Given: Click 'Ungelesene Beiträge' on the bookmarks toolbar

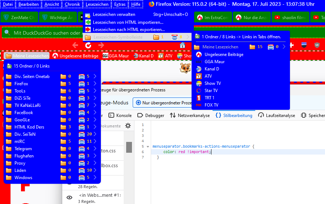Looking at the screenshot, I should point(75,56).
